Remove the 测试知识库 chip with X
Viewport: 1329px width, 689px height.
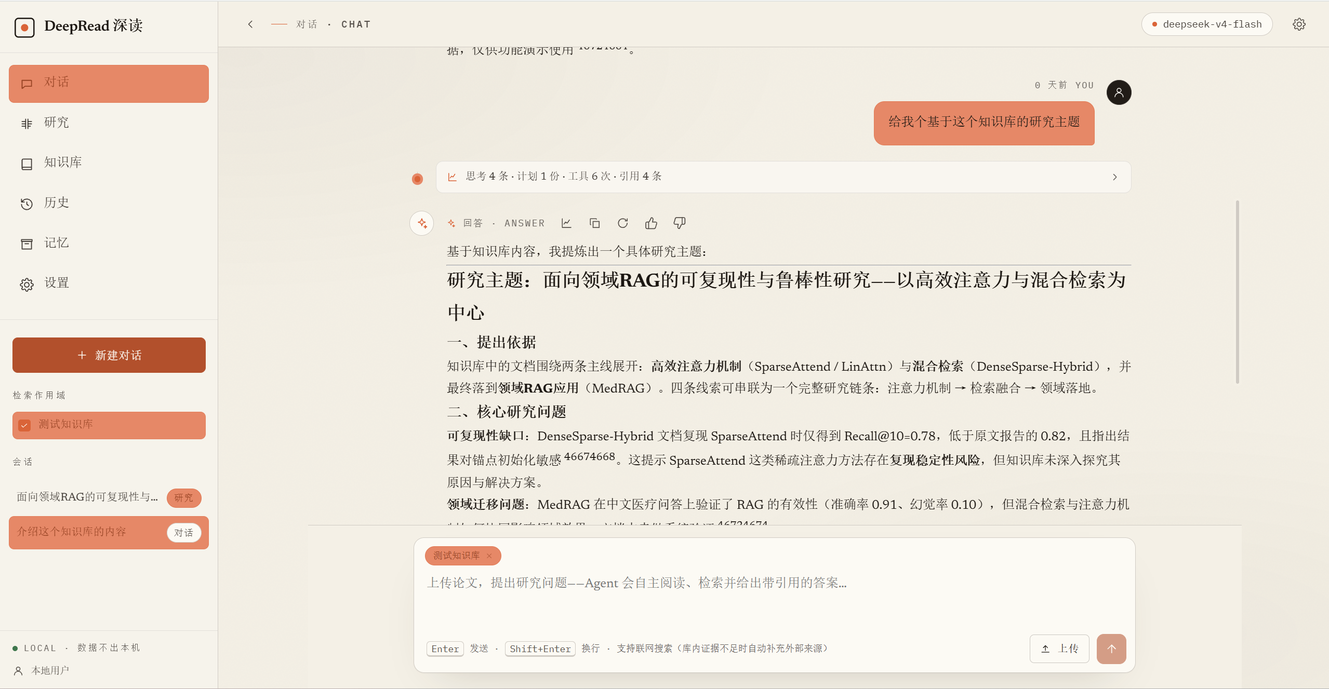click(489, 556)
